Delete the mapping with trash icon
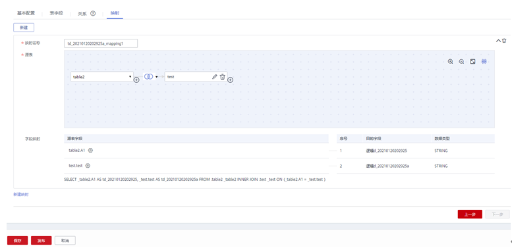This screenshot has height=248, width=512. [504, 41]
